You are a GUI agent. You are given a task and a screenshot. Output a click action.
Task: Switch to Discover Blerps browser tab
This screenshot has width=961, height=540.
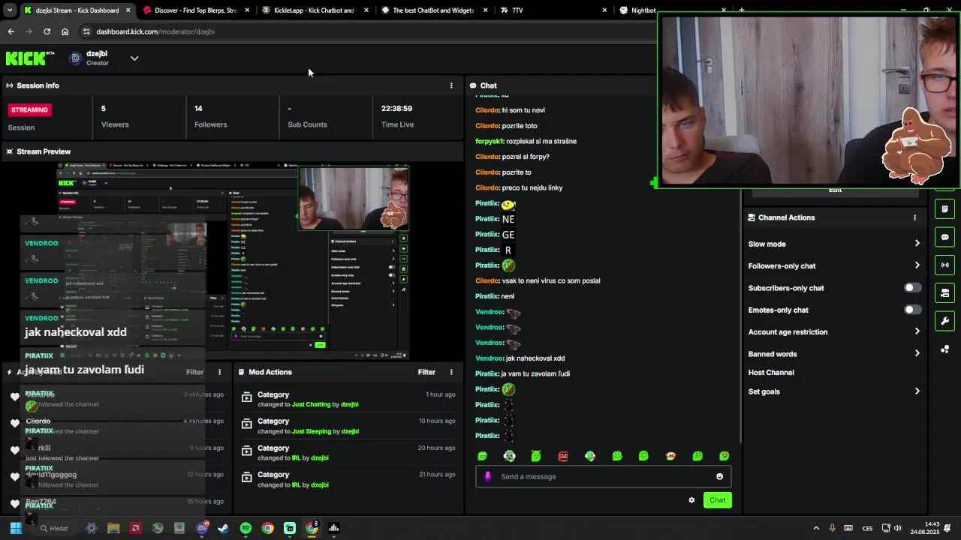coord(195,10)
